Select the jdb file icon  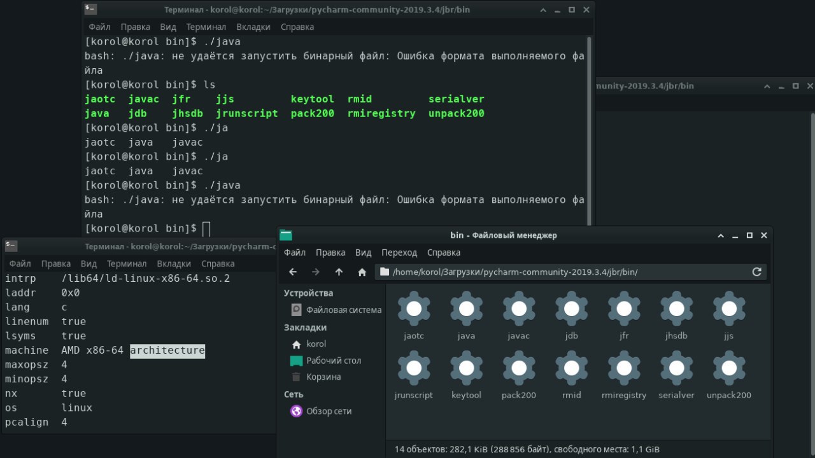coord(571,309)
